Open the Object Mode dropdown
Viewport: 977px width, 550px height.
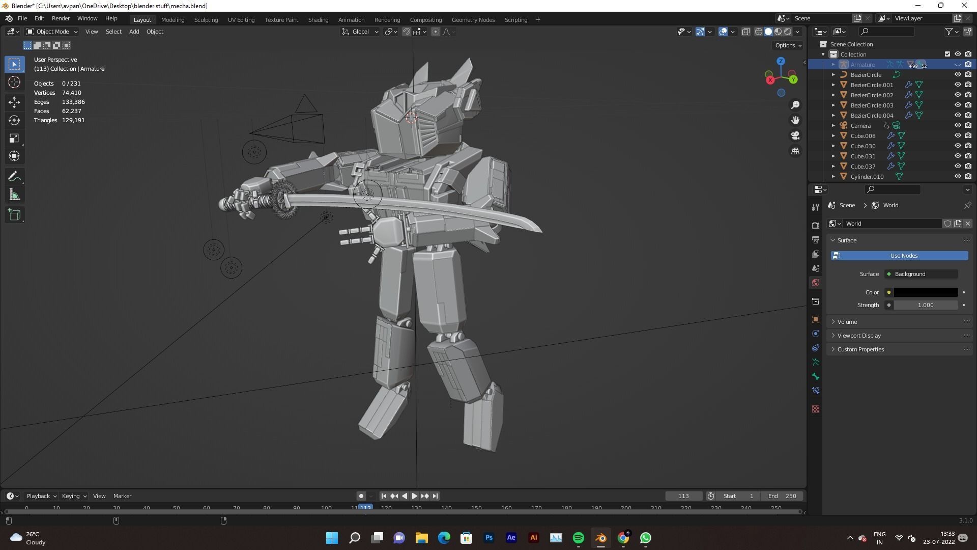click(51, 32)
